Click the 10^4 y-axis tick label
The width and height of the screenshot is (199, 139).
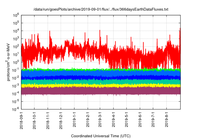click(x=16, y=31)
